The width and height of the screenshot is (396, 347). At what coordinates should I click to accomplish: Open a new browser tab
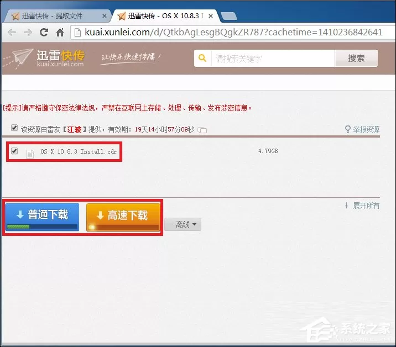click(229, 16)
